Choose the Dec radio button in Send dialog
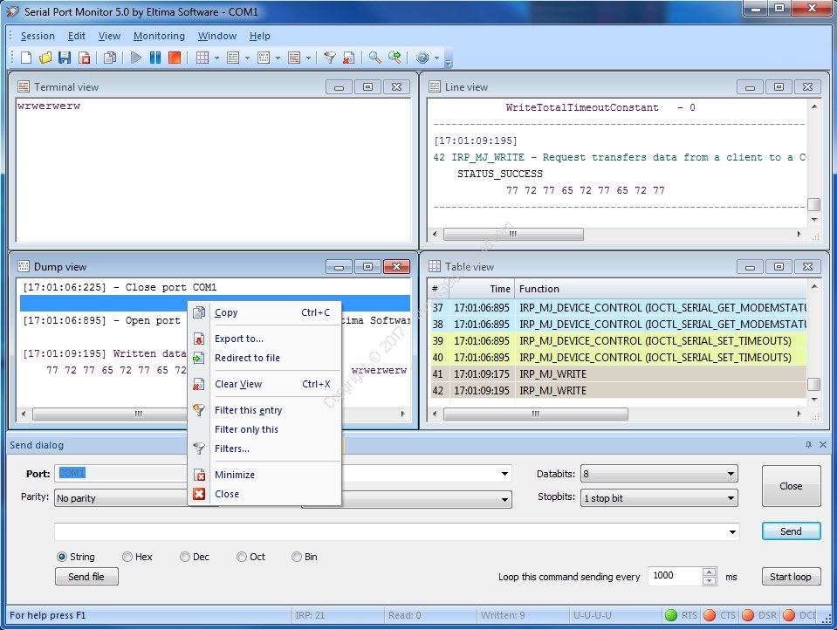 click(x=184, y=556)
